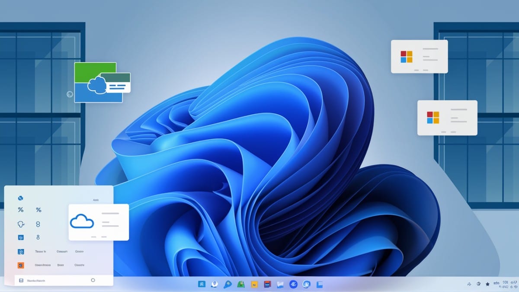Click the upper Microsoft logo card
519x292 pixels.
coord(419,56)
